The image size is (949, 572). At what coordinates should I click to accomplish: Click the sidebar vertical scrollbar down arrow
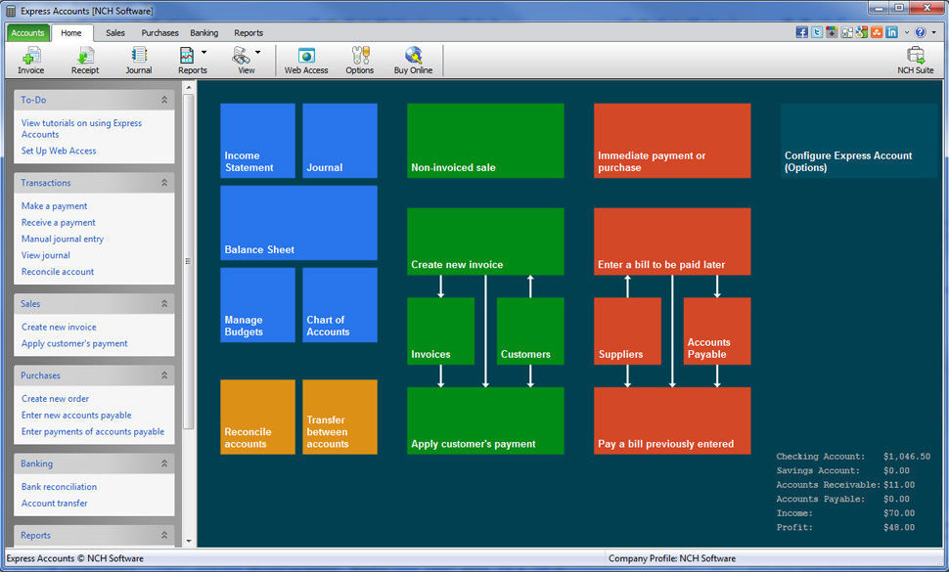189,540
